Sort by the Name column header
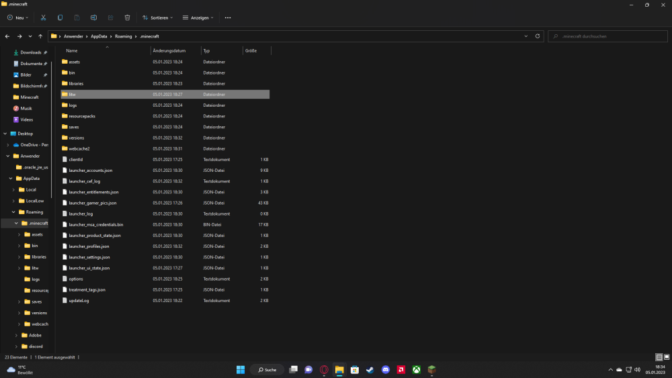 (x=106, y=50)
